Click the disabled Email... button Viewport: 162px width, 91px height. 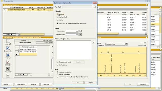click(79, 62)
